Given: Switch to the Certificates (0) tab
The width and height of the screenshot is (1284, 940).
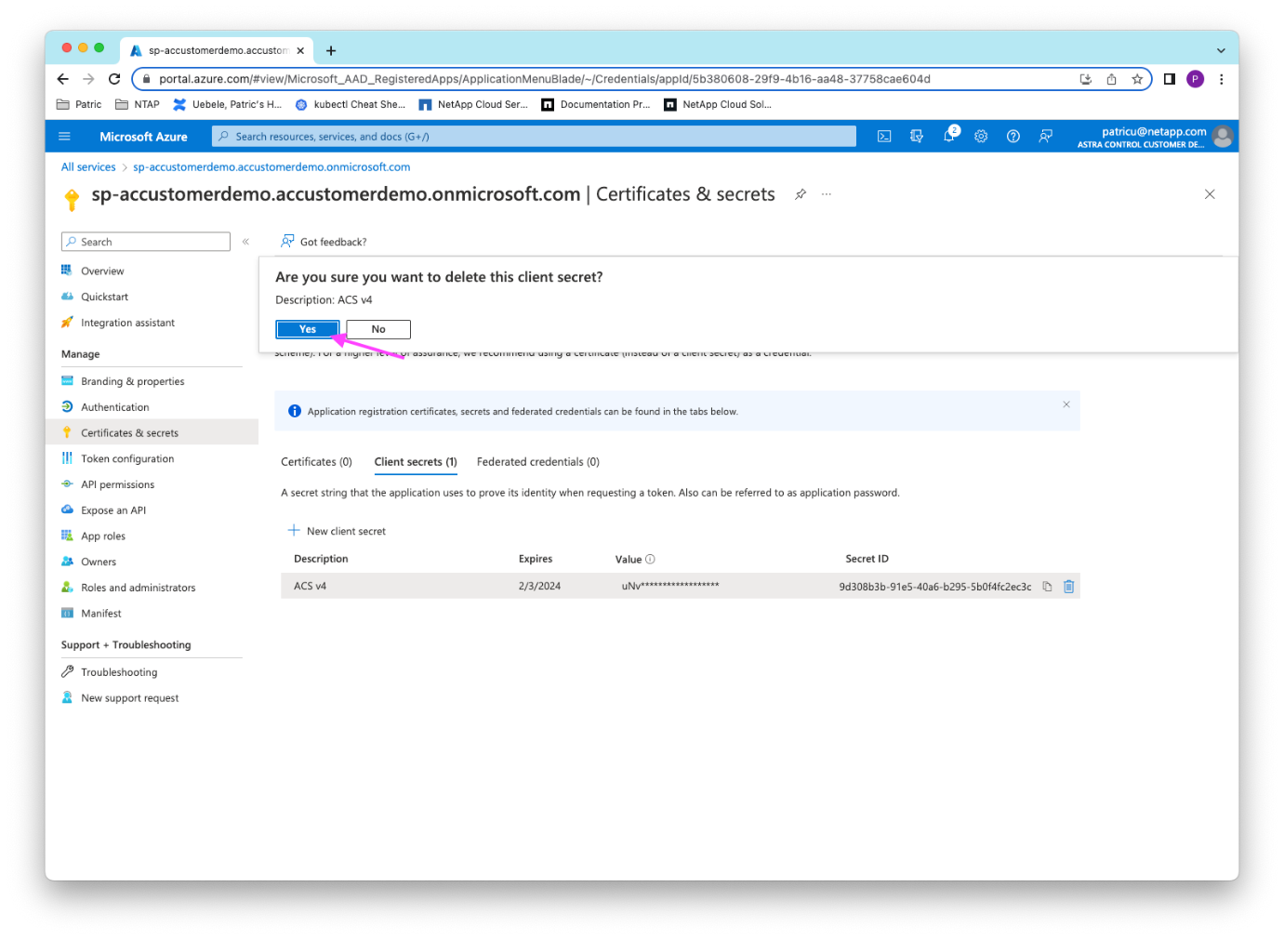Looking at the screenshot, I should tap(316, 462).
